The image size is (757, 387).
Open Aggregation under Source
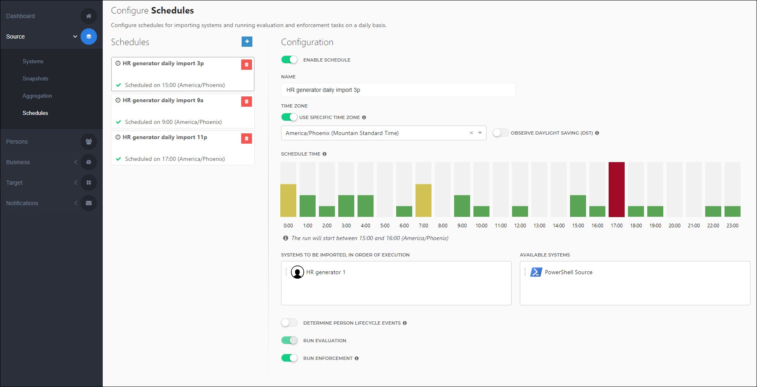pyautogui.click(x=37, y=96)
